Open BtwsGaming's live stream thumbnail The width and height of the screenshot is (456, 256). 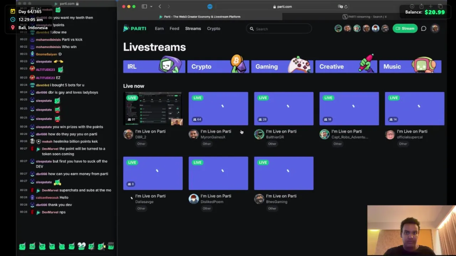pyautogui.click(x=284, y=173)
